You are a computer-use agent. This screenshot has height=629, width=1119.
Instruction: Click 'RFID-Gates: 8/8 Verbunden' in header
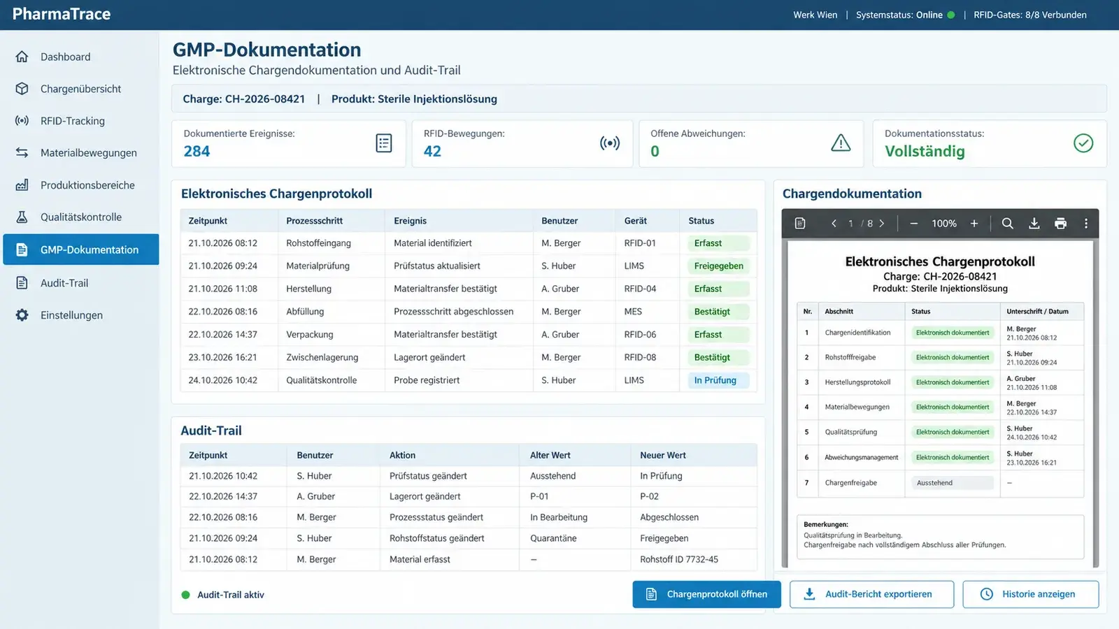[1030, 15]
